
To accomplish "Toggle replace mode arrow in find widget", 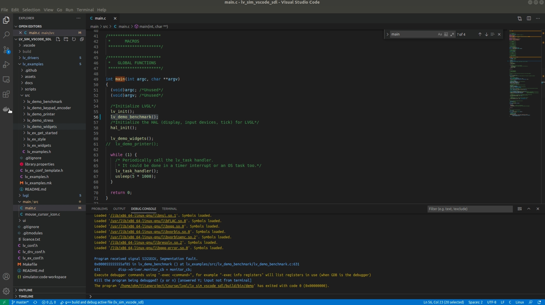I will coord(387,34).
